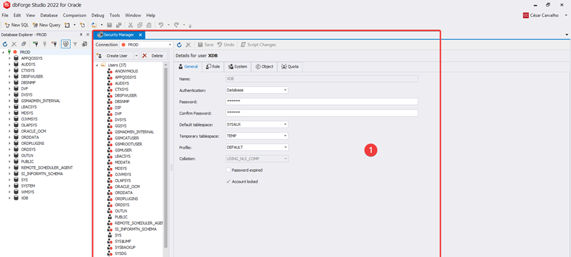Click the Security Manager refresh icon
Viewport: 571px width, 257px height.
point(179,45)
